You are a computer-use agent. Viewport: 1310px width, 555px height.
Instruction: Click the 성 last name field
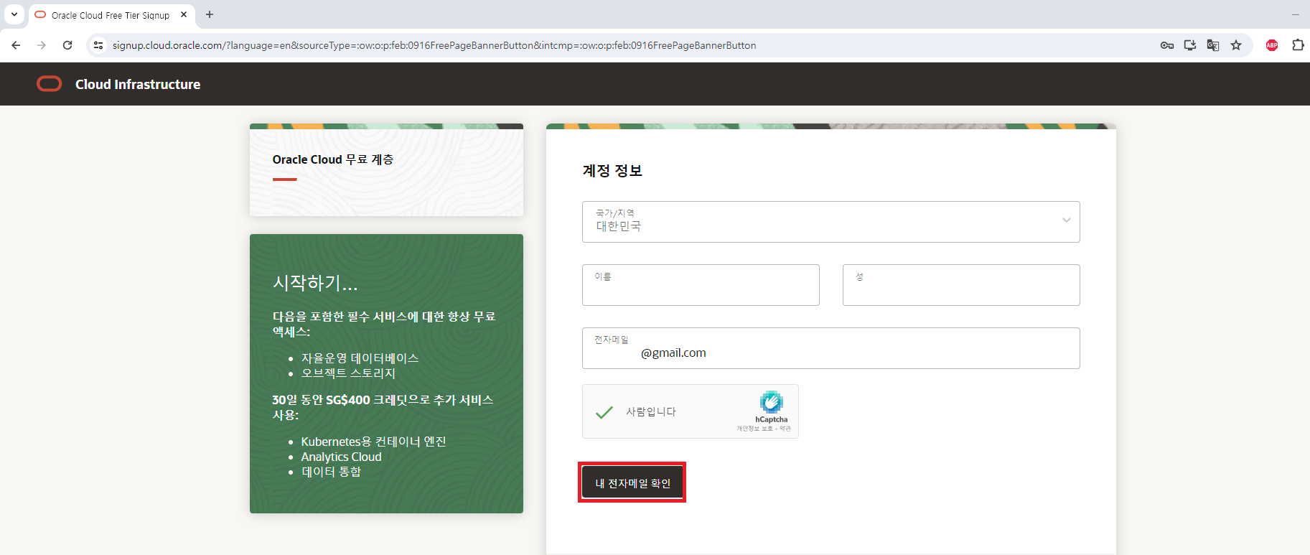[x=961, y=285]
